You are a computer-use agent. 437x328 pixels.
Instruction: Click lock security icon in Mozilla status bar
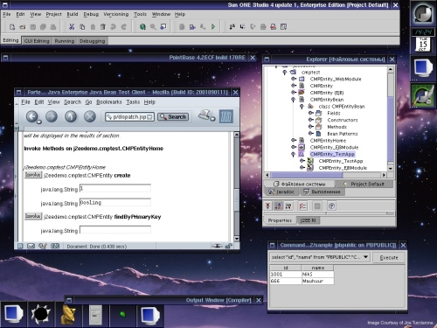229,246
